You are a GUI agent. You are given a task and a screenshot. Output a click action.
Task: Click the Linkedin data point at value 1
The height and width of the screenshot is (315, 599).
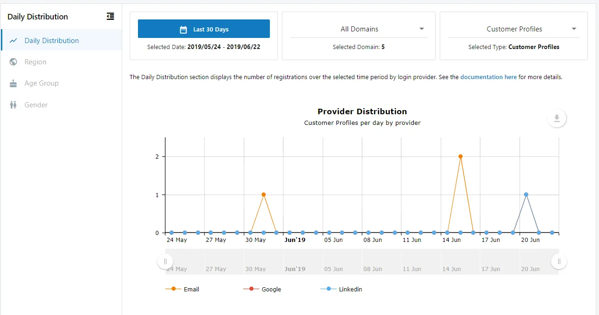(x=526, y=195)
